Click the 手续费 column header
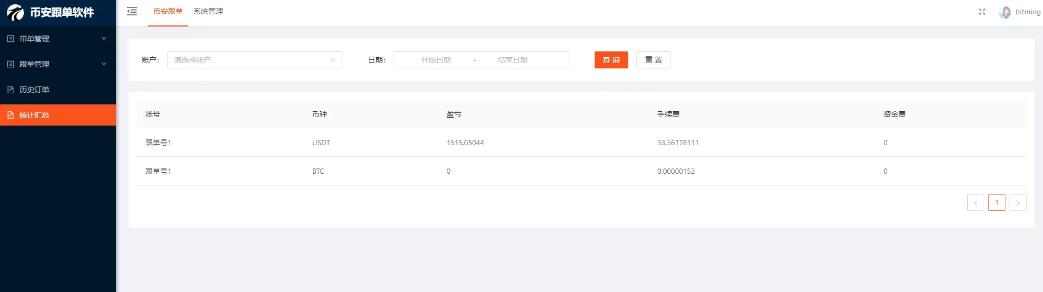Viewport: 1043px width, 292px height. [x=668, y=114]
